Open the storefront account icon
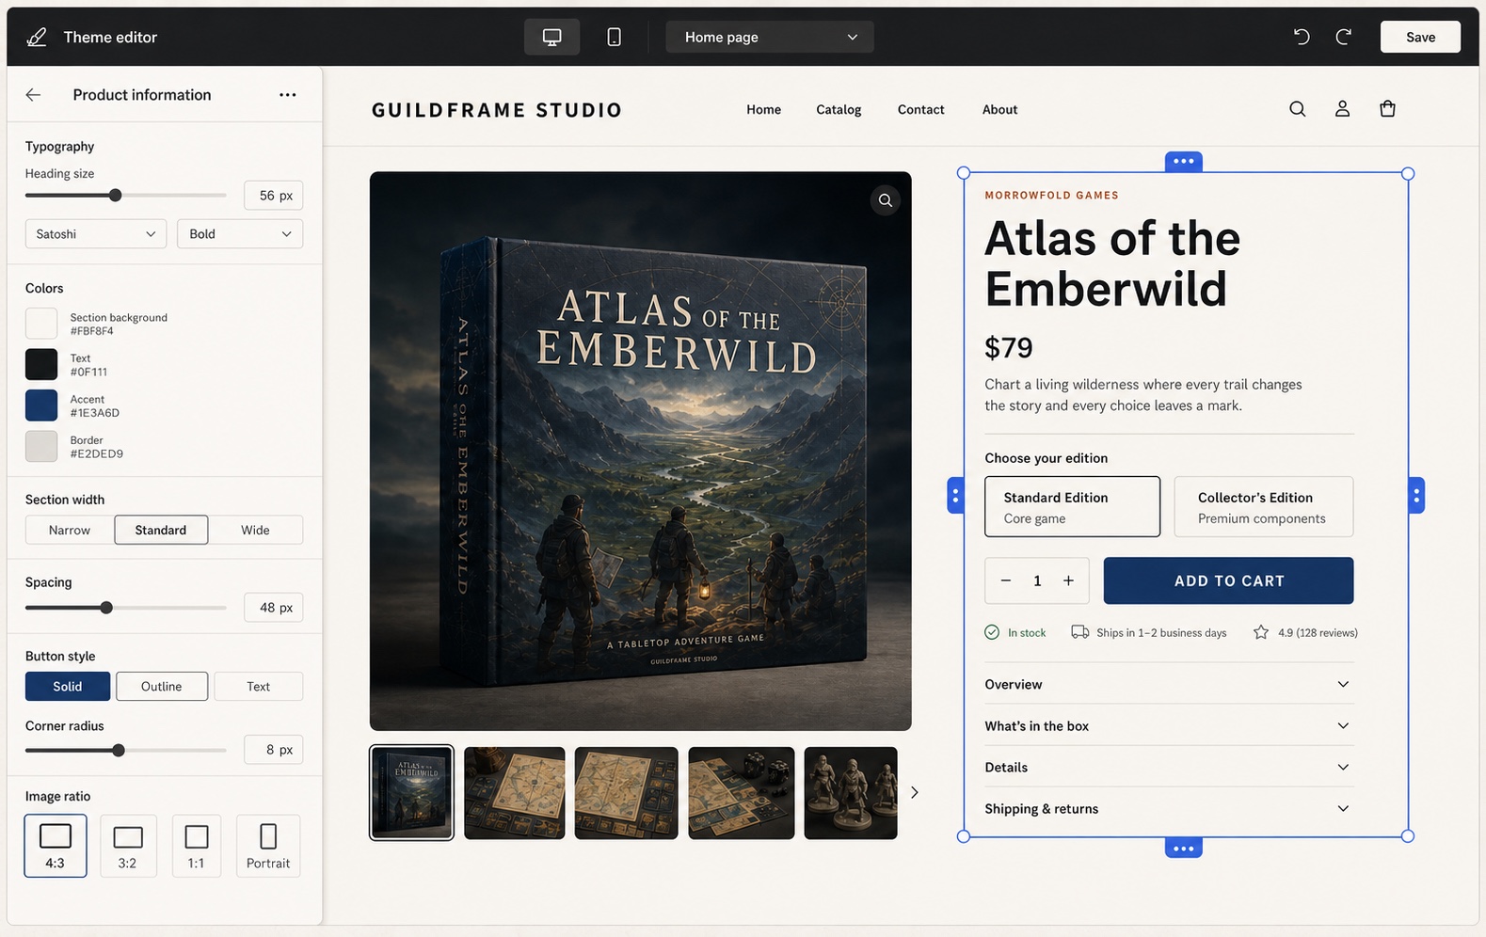 pyautogui.click(x=1343, y=109)
